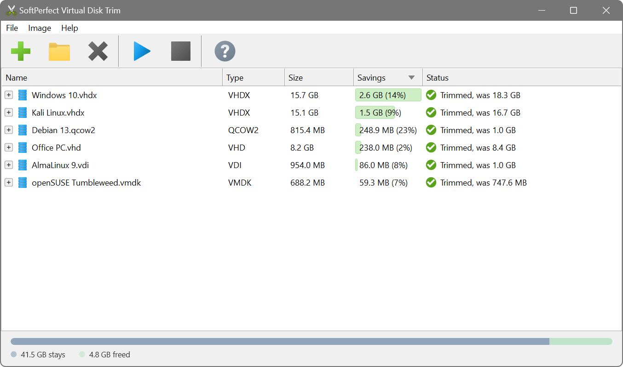The image size is (623, 367).
Task: Click the 2.6 GB (14%) savings bar
Action: click(388, 95)
